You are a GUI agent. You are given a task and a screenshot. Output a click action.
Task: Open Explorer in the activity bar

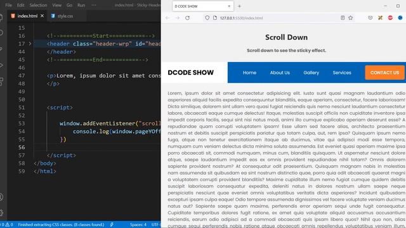(1, 18)
